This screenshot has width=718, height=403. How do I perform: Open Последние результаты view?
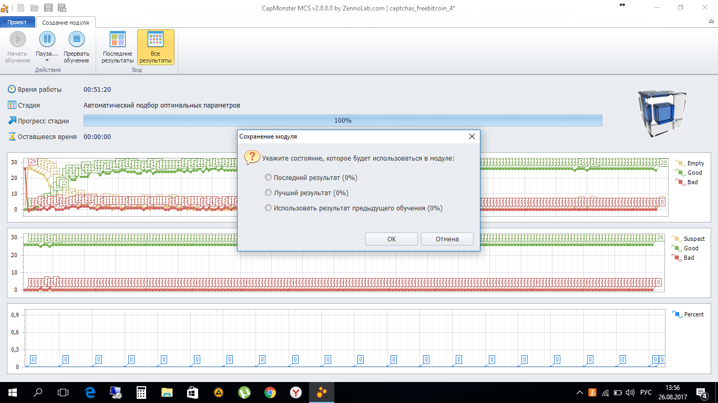pyautogui.click(x=118, y=48)
